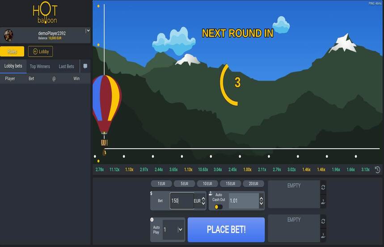This screenshot has height=247, width=384.
Task: Click the Bet column header in lobby table
Action: [31, 79]
